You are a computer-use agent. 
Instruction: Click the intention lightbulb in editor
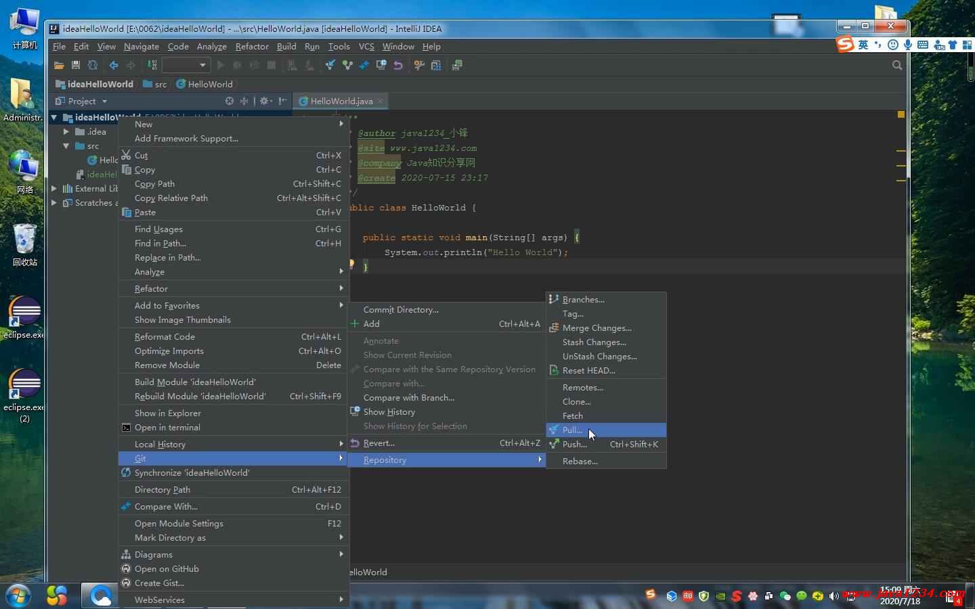coord(351,263)
